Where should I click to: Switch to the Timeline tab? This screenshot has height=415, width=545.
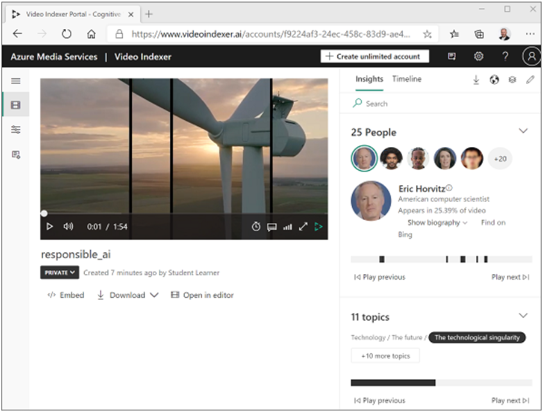coord(408,79)
